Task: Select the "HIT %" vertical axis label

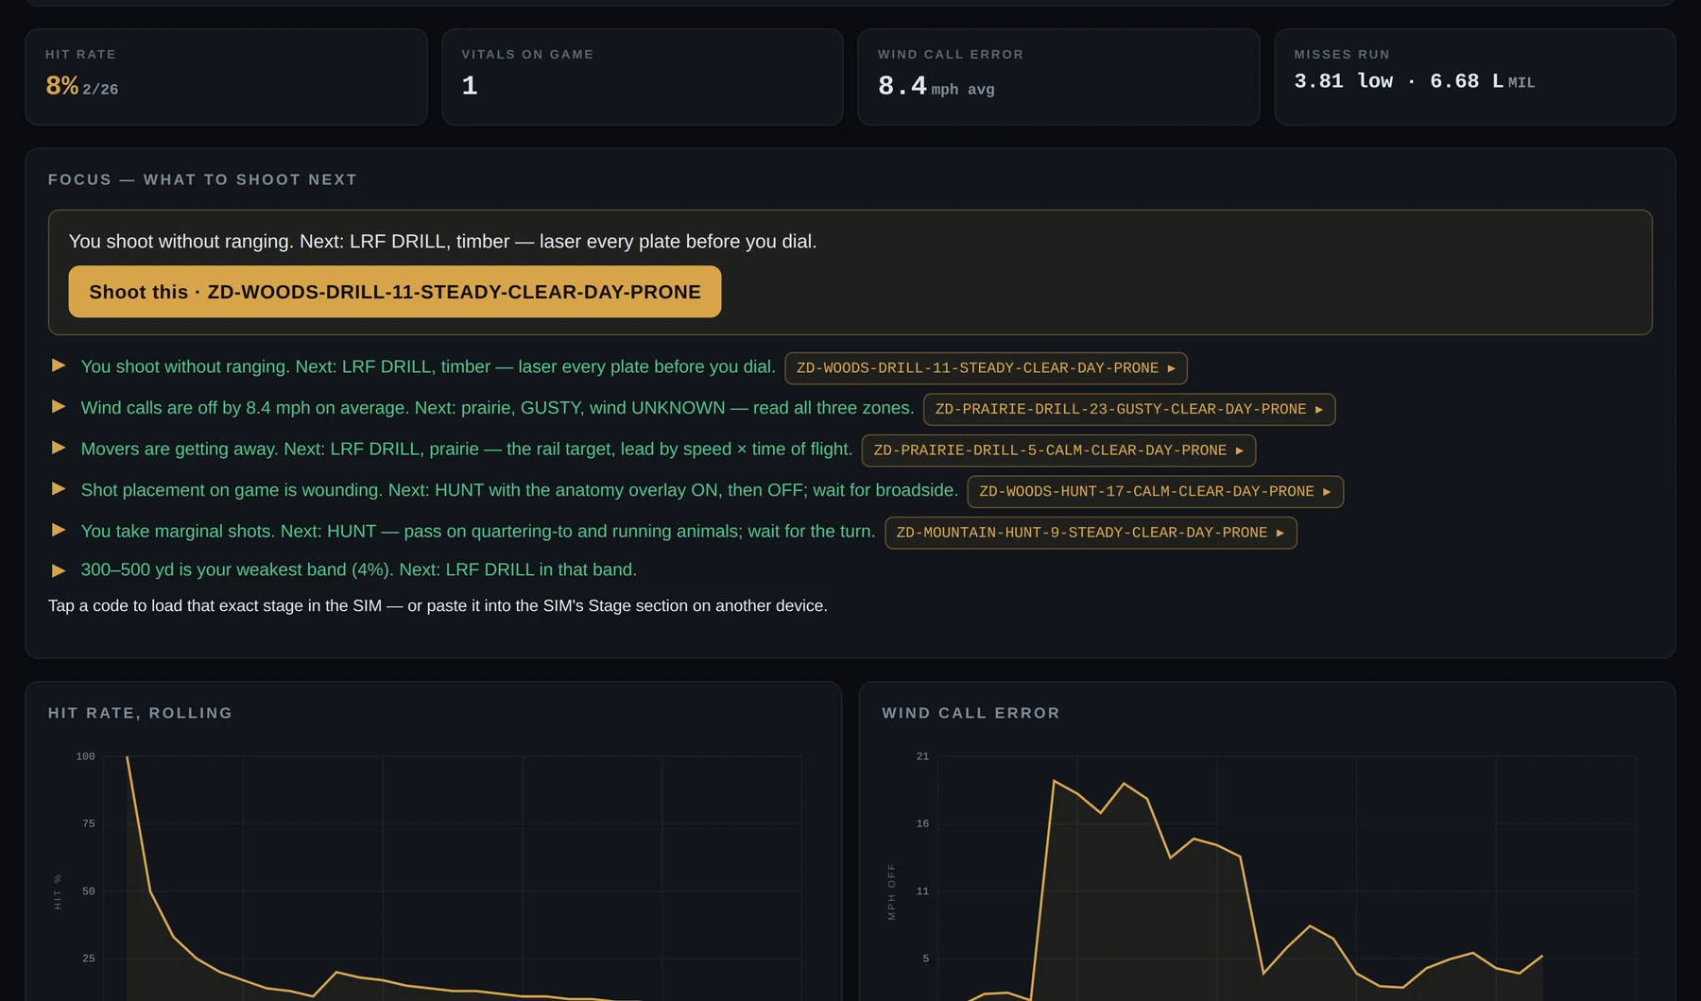Action: pyautogui.click(x=58, y=891)
